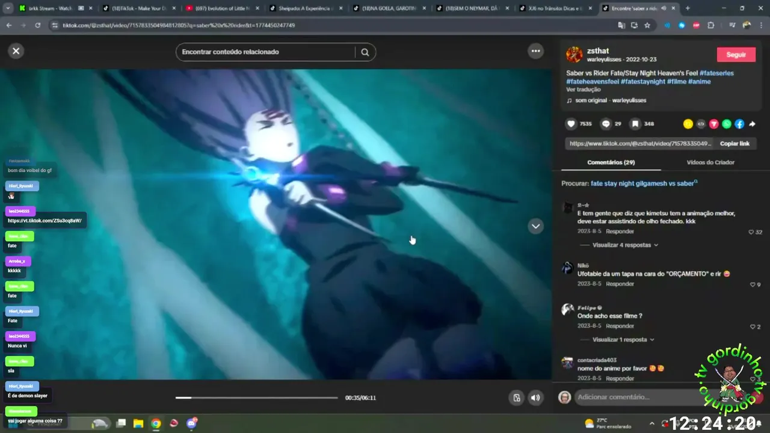Click Seguir to follow zsthat

736,55
